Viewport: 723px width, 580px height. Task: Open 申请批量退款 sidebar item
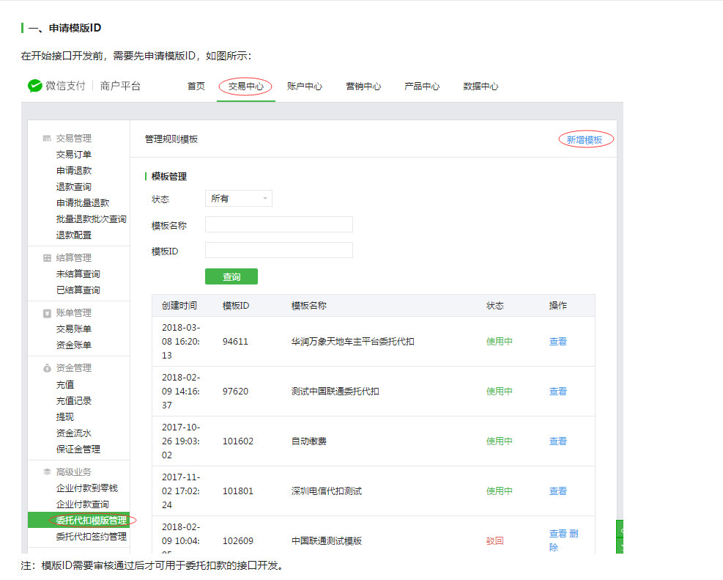pyautogui.click(x=83, y=203)
